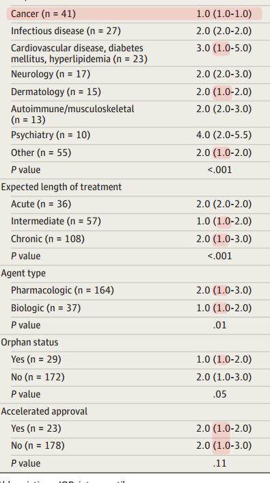Click the Other (n = 55) row label
Screen dimensions: 270x483
[41, 153]
